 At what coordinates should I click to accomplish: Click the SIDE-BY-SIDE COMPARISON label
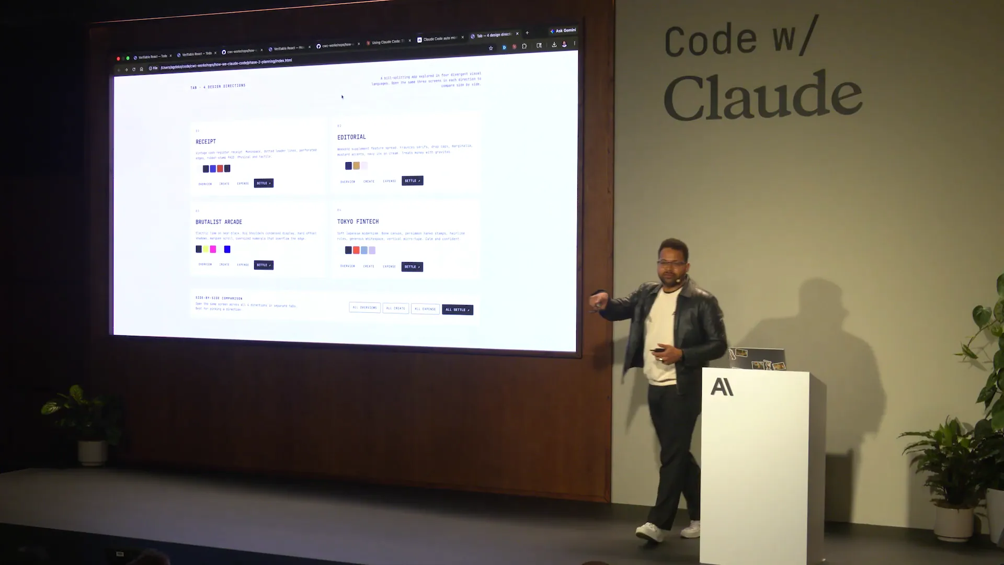click(219, 298)
